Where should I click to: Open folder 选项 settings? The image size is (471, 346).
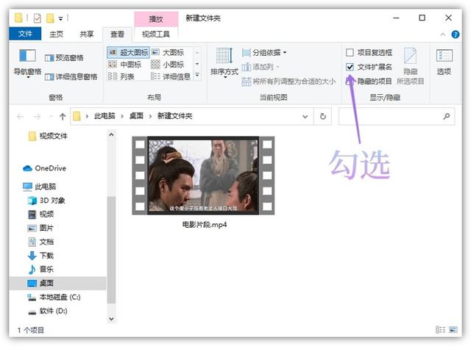tap(444, 62)
